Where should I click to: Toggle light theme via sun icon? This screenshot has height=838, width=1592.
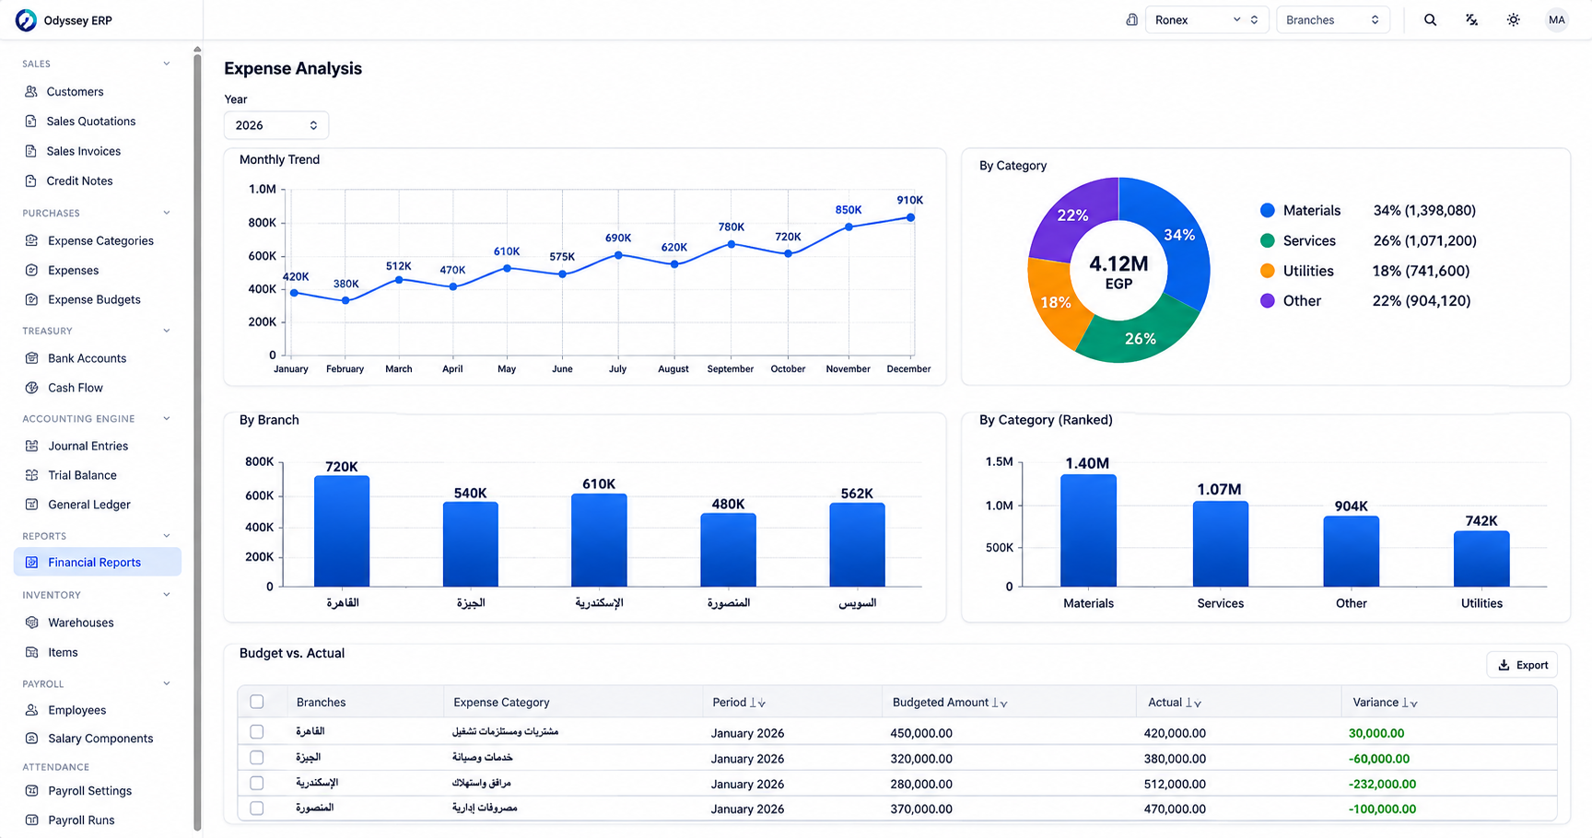[x=1513, y=20]
